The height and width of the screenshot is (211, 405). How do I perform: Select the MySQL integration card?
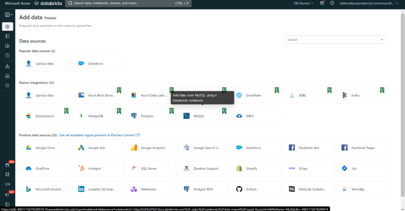click(x=202, y=116)
